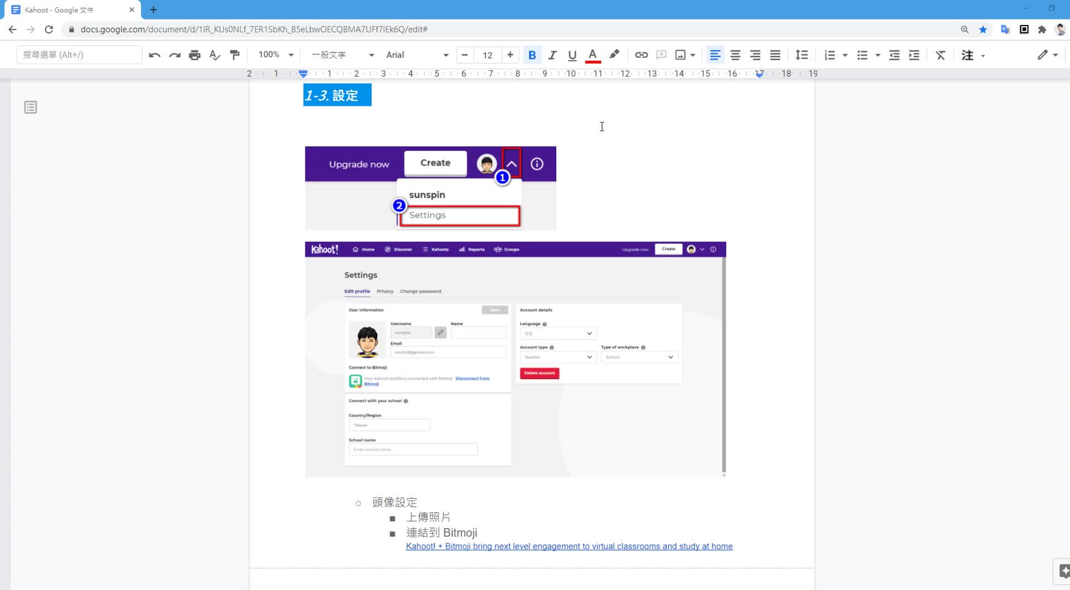1070x590 pixels.
Task: Open the Chrome profile avatar
Action: [1061, 29]
